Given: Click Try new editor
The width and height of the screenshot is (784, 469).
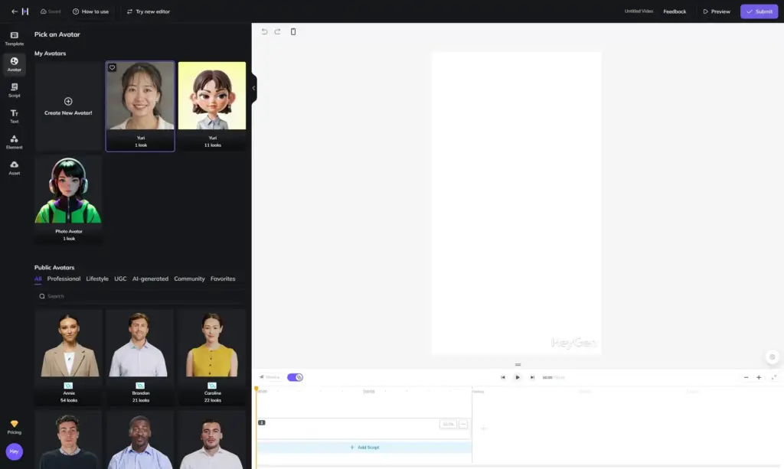Looking at the screenshot, I should coord(149,11).
